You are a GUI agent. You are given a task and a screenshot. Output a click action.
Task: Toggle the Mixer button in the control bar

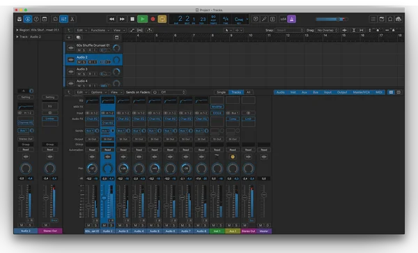click(x=63, y=20)
